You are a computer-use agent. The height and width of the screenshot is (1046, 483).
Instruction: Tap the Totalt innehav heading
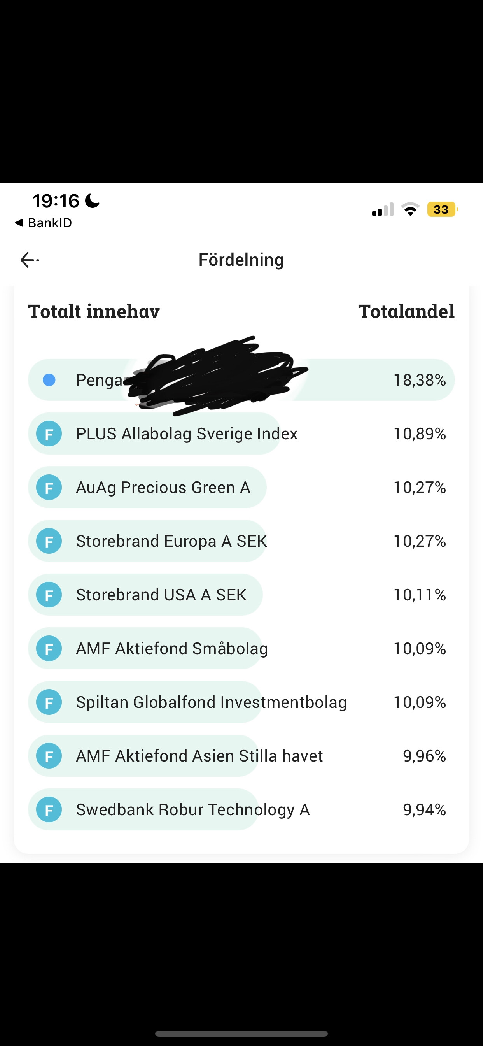(x=94, y=311)
